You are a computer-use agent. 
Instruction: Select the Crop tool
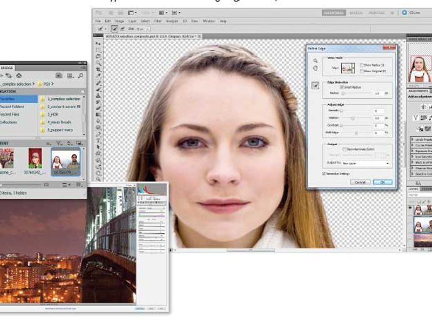click(x=98, y=69)
